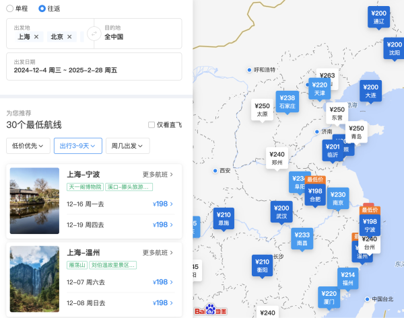Open the 出发日期 date range field

click(x=94, y=67)
